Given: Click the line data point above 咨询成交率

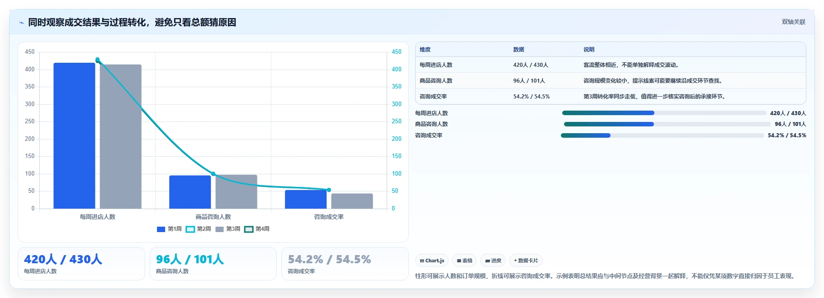Looking at the screenshot, I should pos(329,190).
